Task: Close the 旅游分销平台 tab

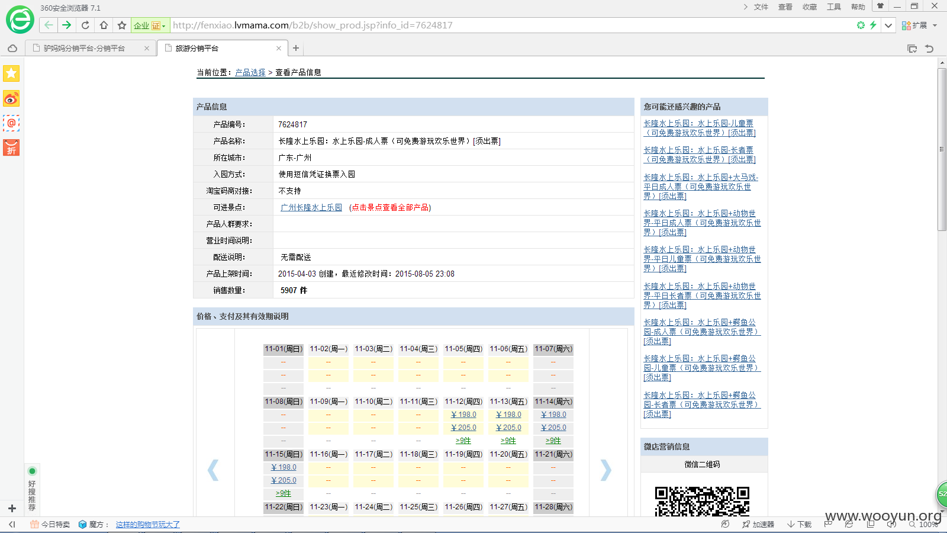Action: [x=279, y=49]
